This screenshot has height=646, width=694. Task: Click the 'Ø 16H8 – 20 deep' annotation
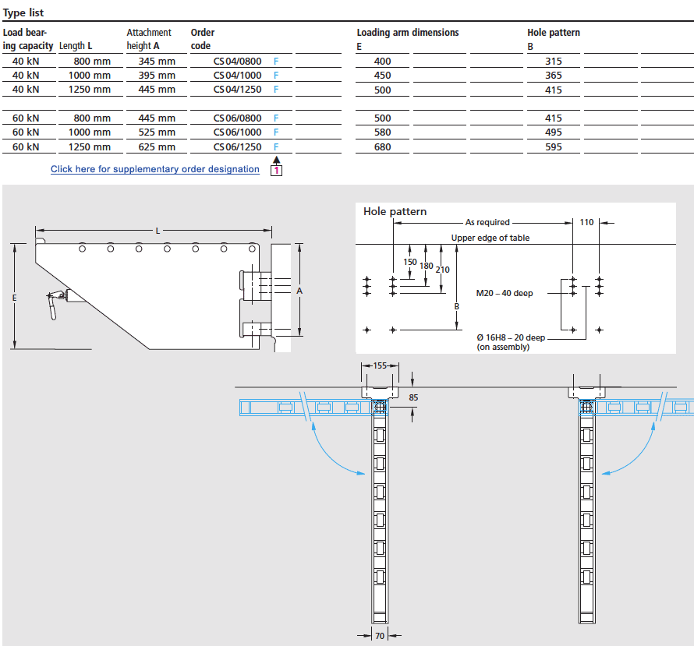click(511, 337)
